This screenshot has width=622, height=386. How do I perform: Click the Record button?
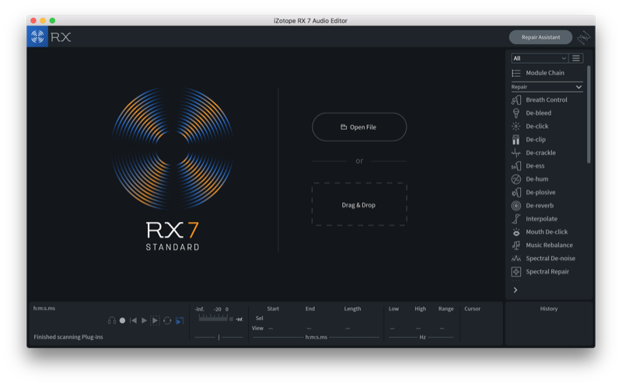tap(123, 321)
